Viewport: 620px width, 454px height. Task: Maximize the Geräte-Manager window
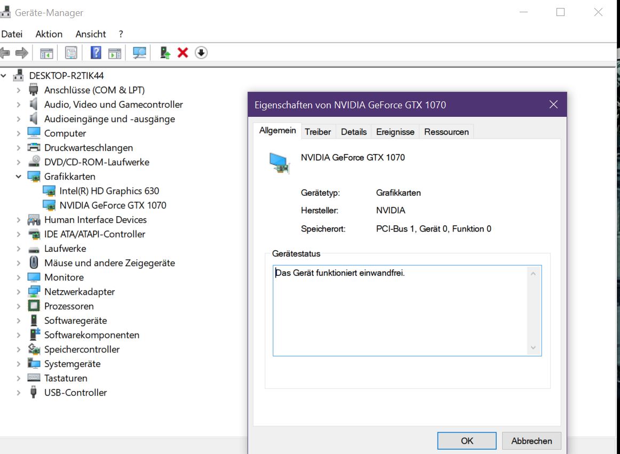[x=560, y=12]
